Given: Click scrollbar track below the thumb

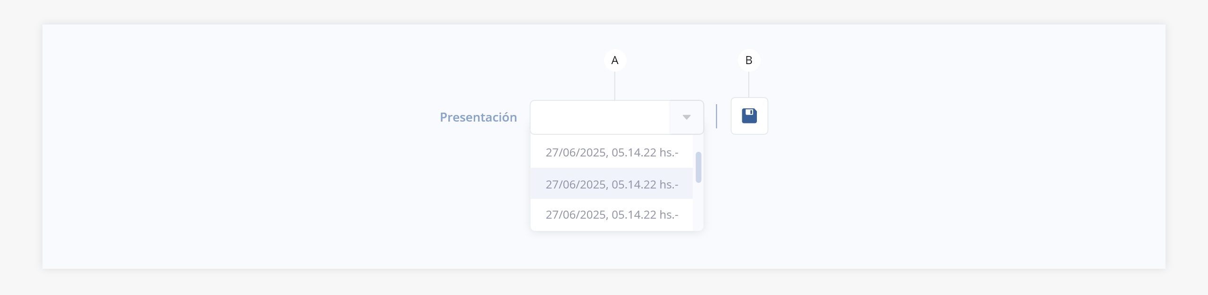Looking at the screenshot, I should 698,207.
